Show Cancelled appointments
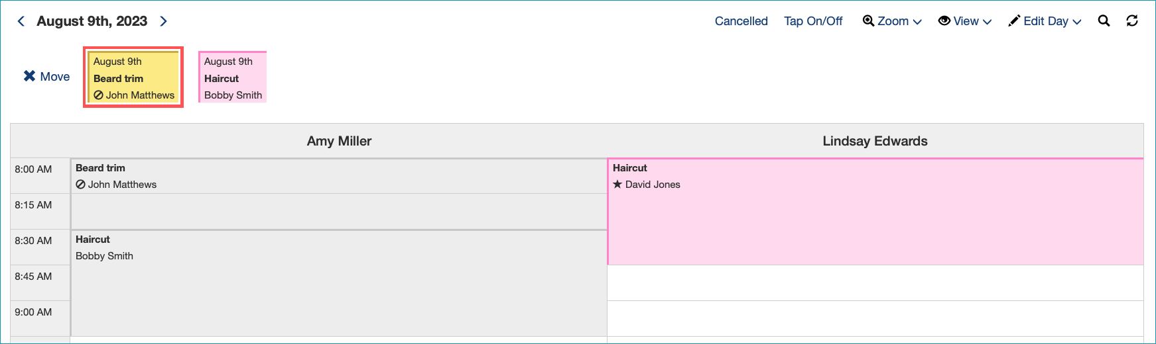 tap(741, 21)
